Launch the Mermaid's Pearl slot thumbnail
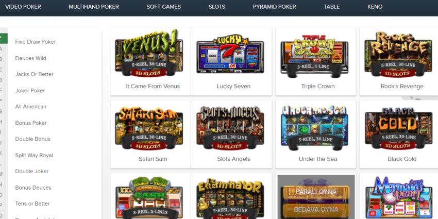Image resolution: width=438 pixels, height=219 pixels. [x=399, y=197]
